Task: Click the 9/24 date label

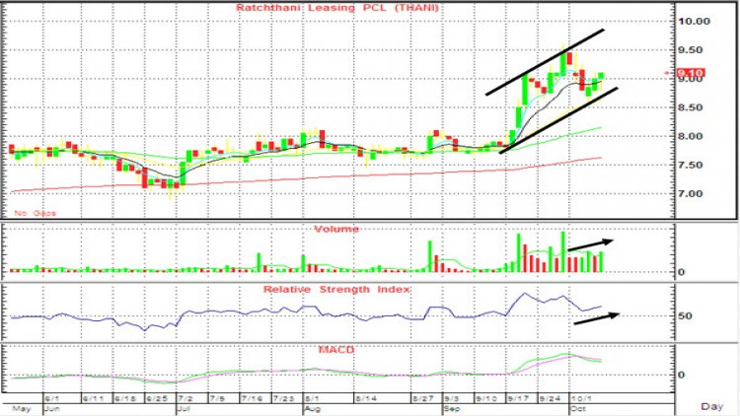Action: tap(550, 398)
